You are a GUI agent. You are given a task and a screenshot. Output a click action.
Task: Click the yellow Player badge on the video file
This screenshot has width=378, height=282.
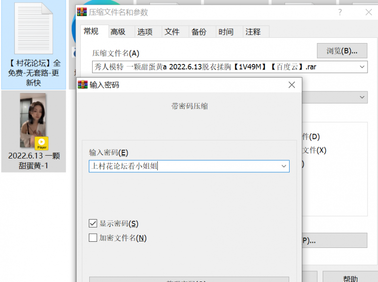[42, 143]
